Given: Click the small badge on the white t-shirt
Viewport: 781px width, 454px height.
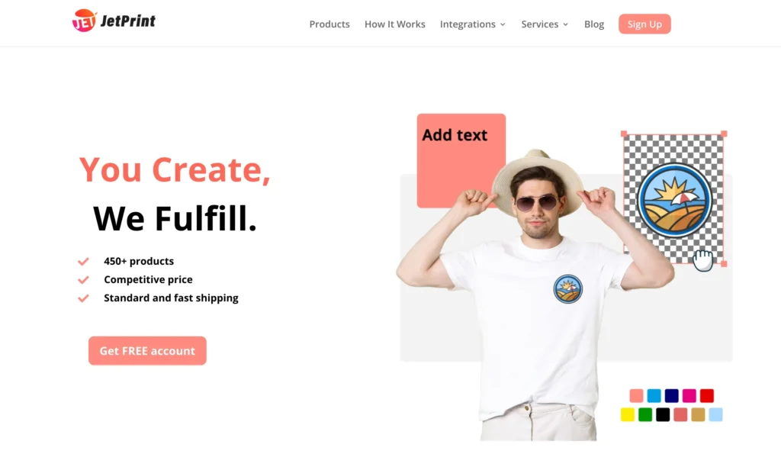Looking at the screenshot, I should point(567,289).
